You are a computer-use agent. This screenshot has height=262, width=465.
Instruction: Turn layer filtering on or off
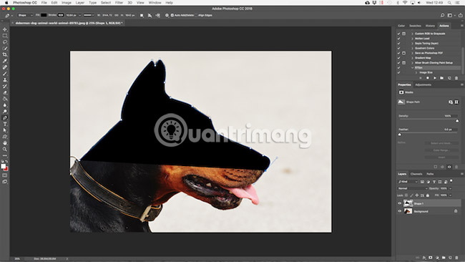451,180
